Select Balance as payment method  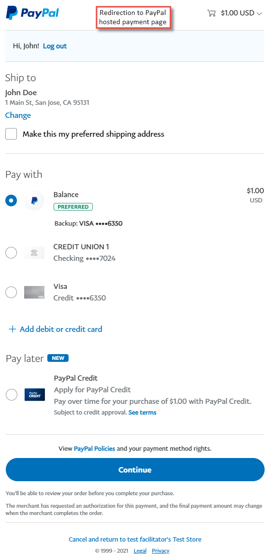click(x=12, y=200)
